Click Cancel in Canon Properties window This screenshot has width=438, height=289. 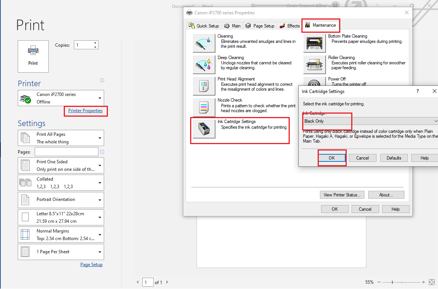[x=365, y=209]
